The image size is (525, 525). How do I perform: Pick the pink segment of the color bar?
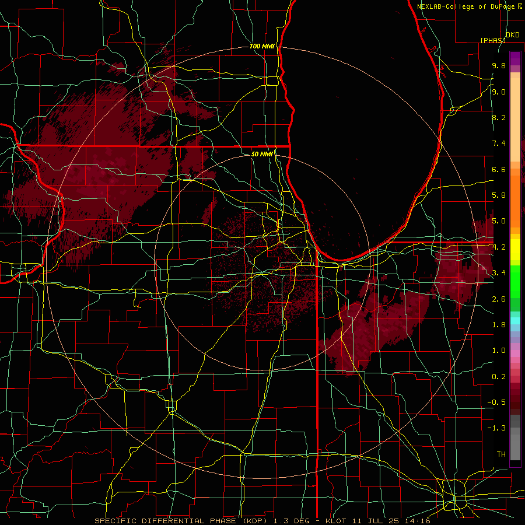515,353
